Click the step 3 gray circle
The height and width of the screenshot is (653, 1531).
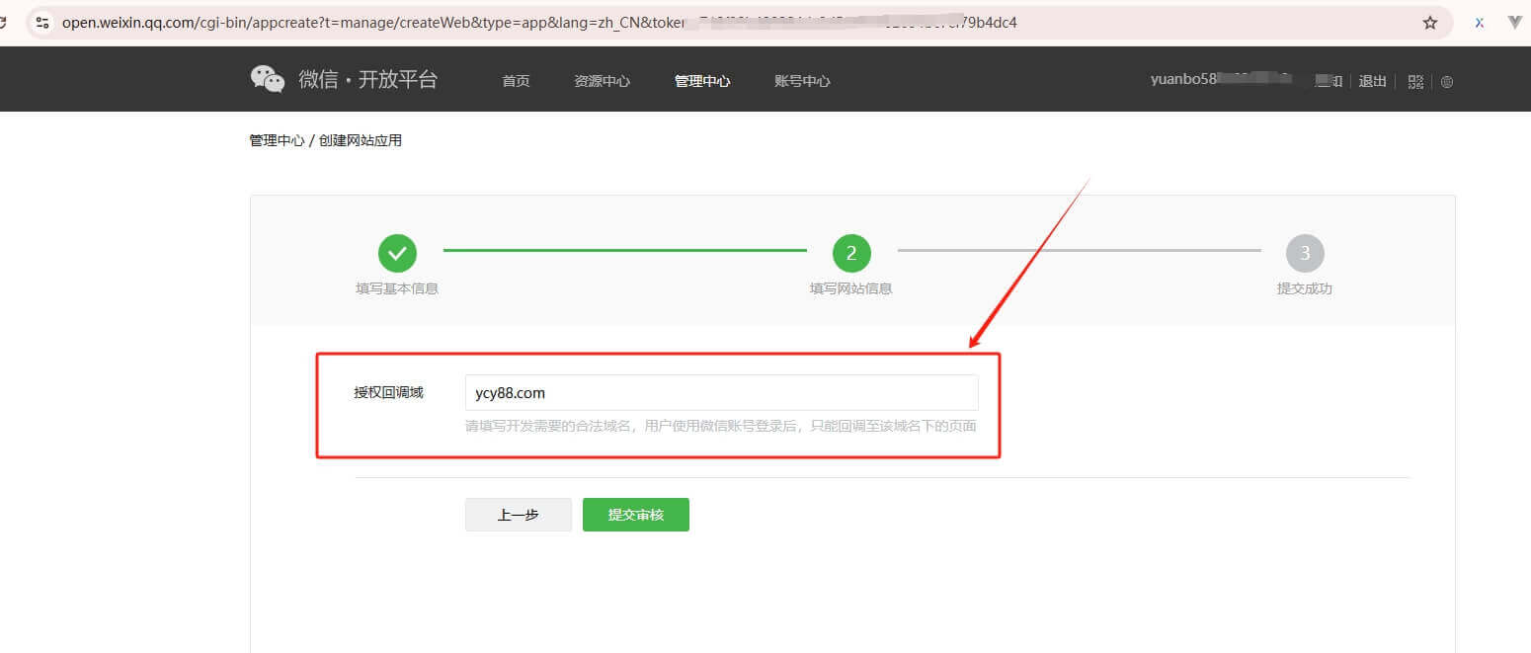1304,254
